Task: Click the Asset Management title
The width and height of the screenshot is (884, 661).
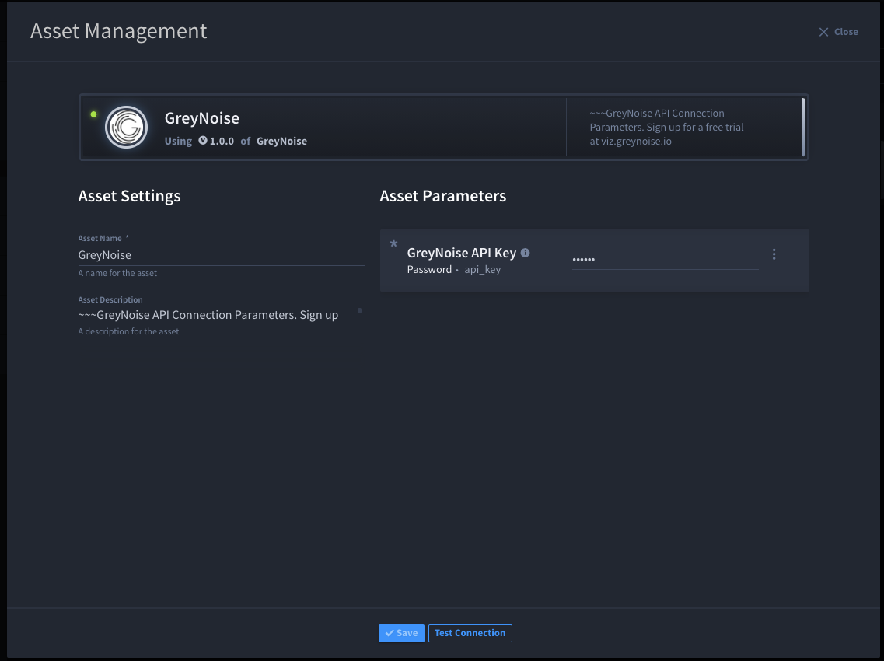Action: point(118,31)
